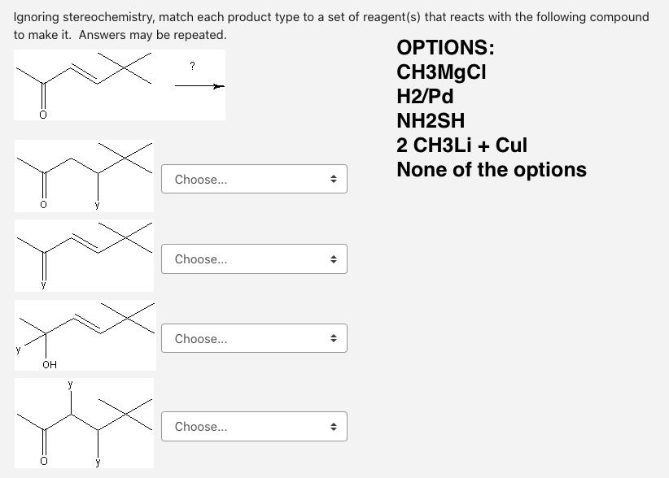Click the CH3MgCl option text
This screenshot has width=669, height=478.
point(441,72)
